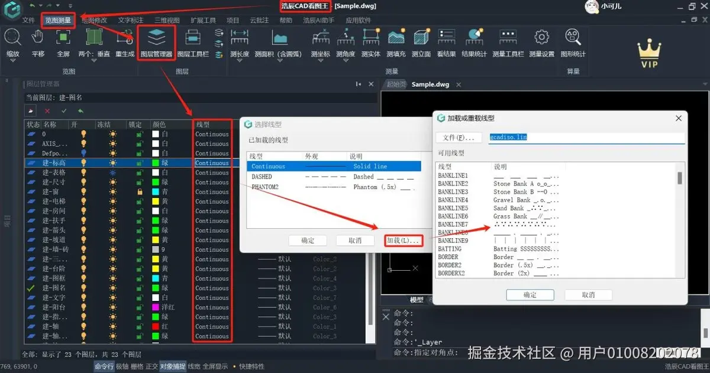This screenshot has height=373, width=710.
Task: Click 加载(L)... in 选择线型 dialog
Action: [402, 241]
